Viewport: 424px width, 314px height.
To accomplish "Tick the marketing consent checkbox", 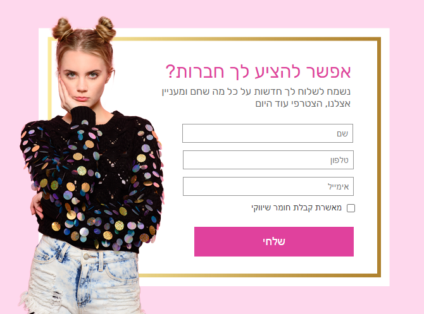I will pyautogui.click(x=351, y=208).
